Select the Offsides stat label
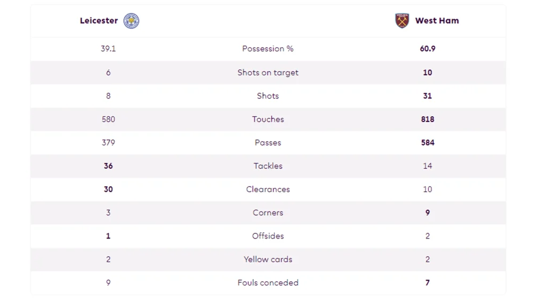The height and width of the screenshot is (303, 546). click(268, 236)
